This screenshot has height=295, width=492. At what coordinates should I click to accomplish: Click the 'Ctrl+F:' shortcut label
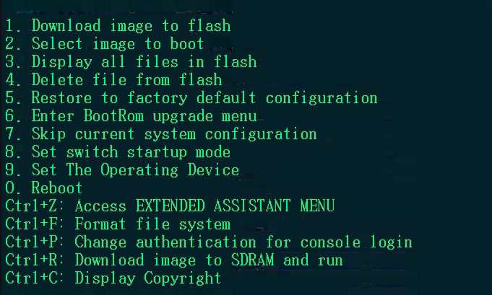pyautogui.click(x=35, y=224)
